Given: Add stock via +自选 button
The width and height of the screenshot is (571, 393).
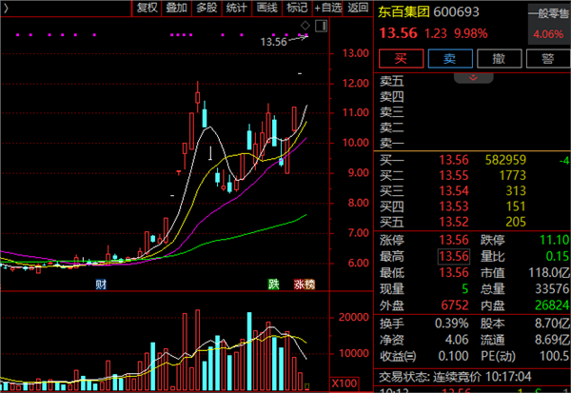Looking at the screenshot, I should [328, 9].
